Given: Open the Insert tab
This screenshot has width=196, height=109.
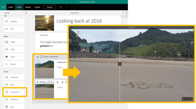Looking at the screenshot, I should (x=11, y=7).
